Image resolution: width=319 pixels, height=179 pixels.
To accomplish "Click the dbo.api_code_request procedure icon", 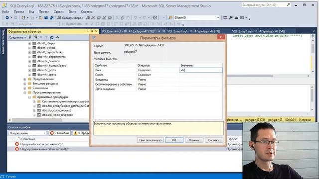I will pyautogui.click(x=39, y=110).
